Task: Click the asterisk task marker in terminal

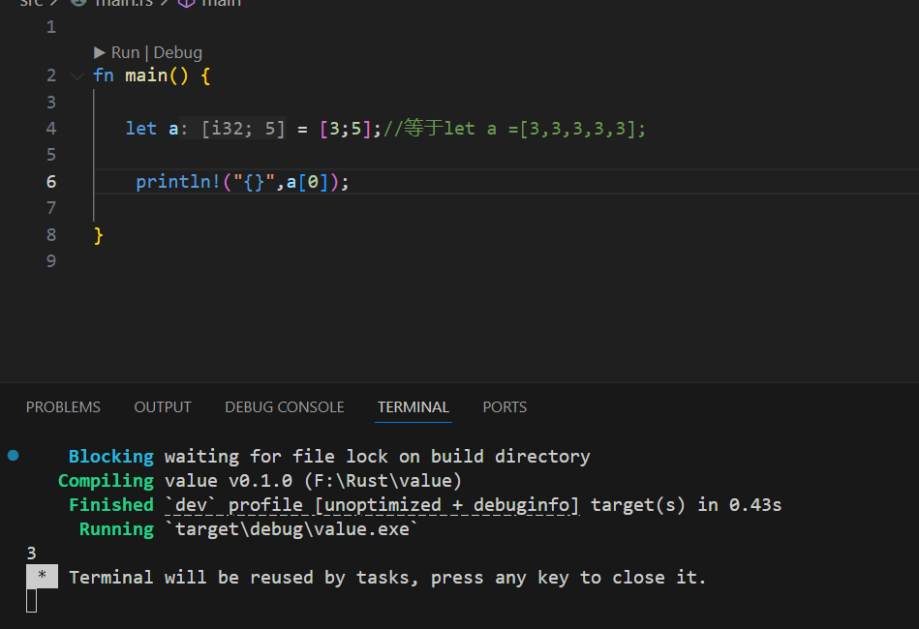Action: pyautogui.click(x=43, y=577)
